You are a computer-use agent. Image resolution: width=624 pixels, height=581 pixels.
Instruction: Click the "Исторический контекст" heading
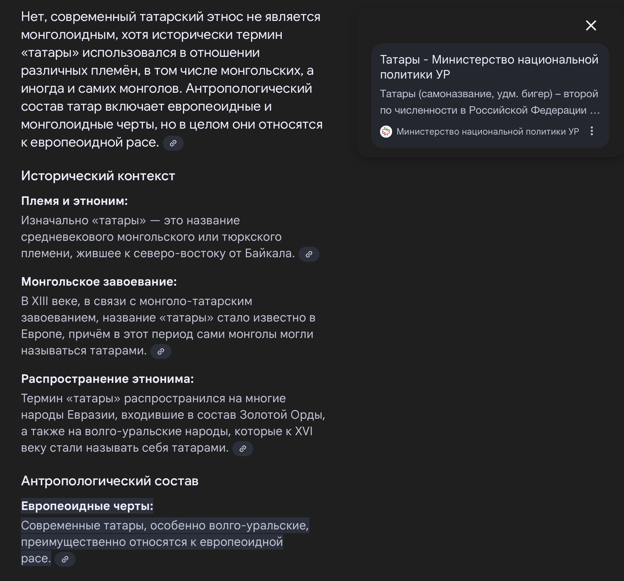coord(98,176)
